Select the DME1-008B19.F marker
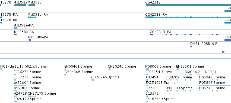 tap(191, 46)
